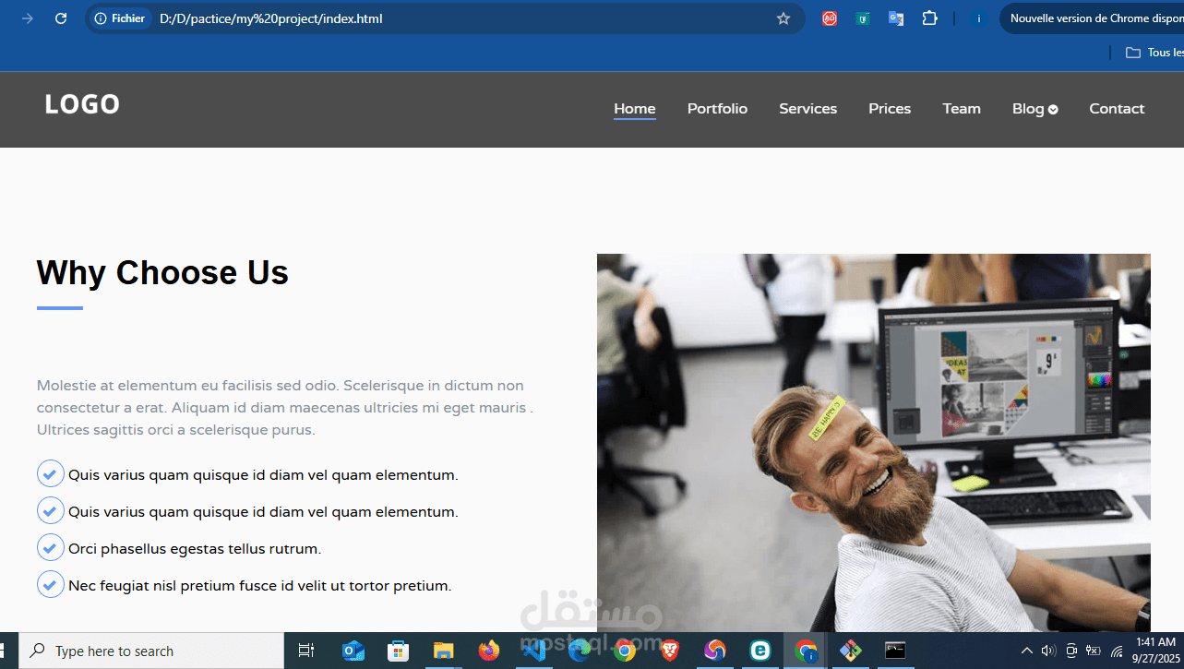
Task: Click the text 'Nec feugiat nisl pretium fusce'
Action: 173,586
